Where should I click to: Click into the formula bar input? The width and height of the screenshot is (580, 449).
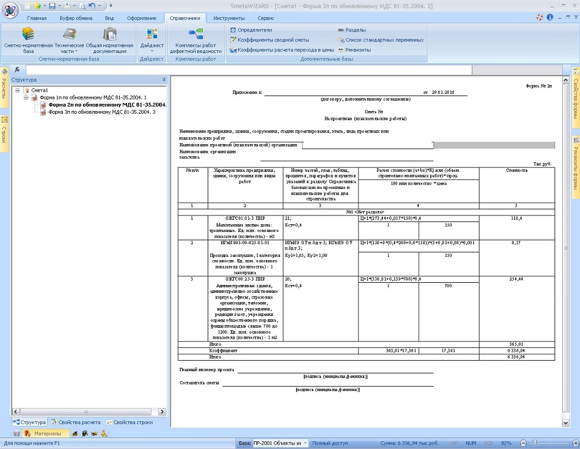coord(249,70)
